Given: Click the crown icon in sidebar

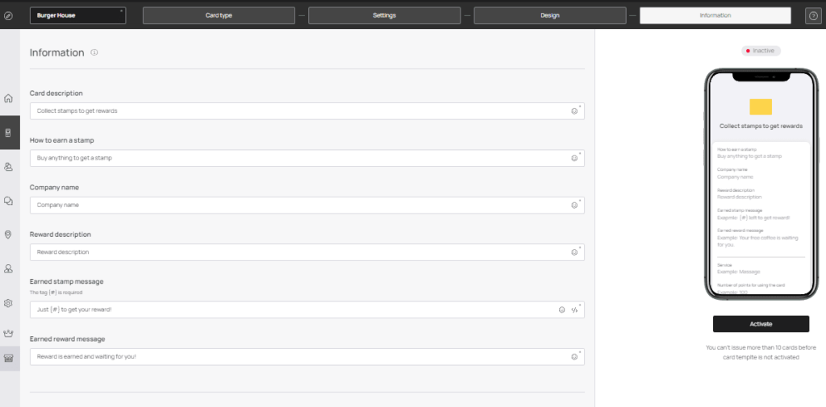Looking at the screenshot, I should pos(8,333).
